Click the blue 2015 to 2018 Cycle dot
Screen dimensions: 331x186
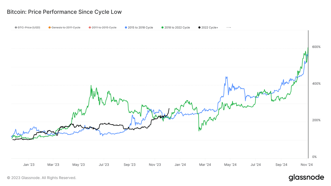[x=126, y=27]
